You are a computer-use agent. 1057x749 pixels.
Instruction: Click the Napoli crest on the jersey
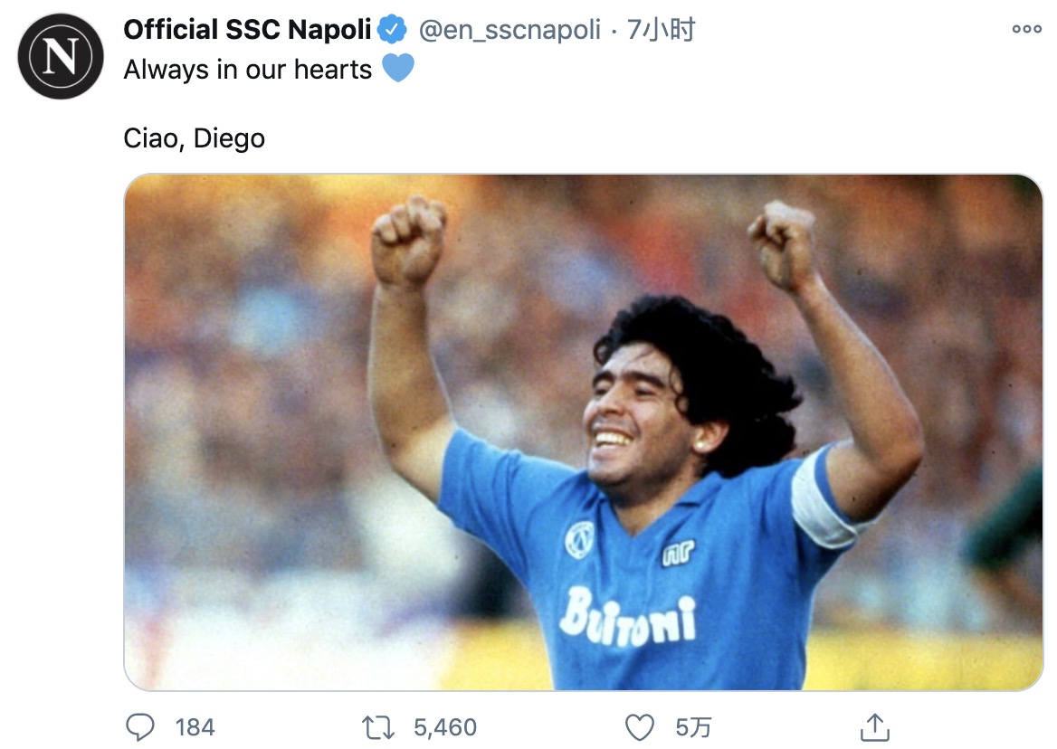pyautogui.click(x=579, y=539)
